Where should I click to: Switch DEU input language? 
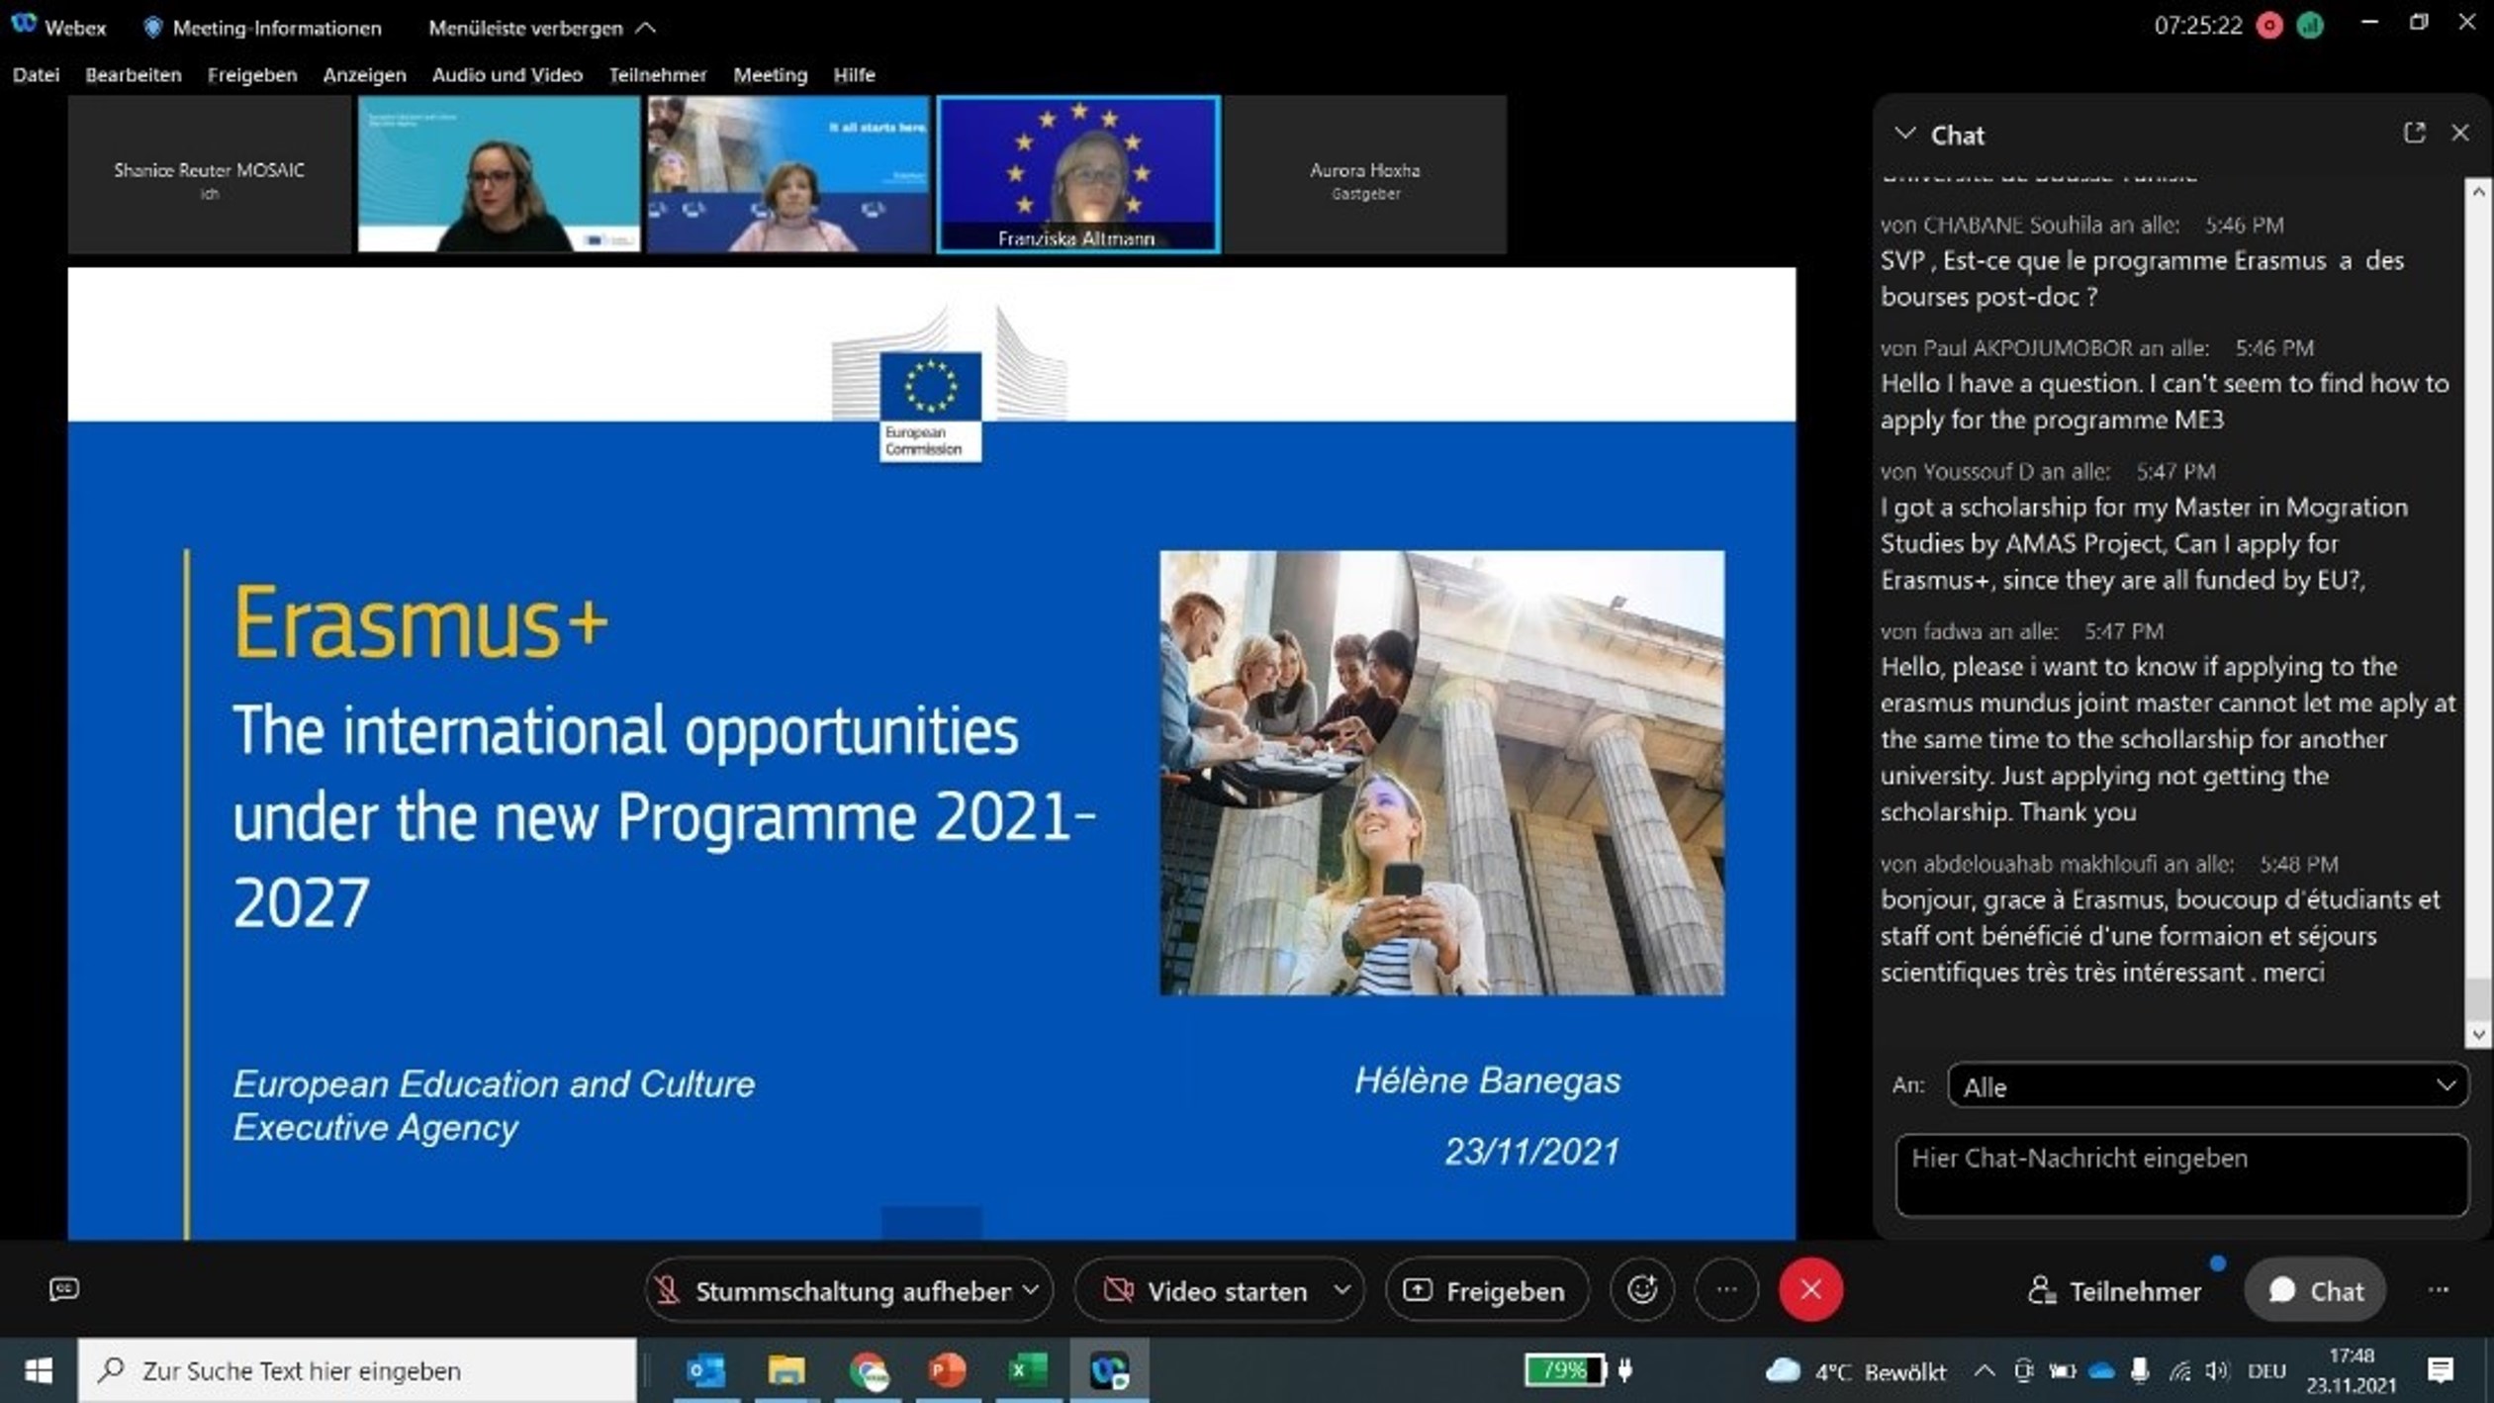pos(2266,1370)
